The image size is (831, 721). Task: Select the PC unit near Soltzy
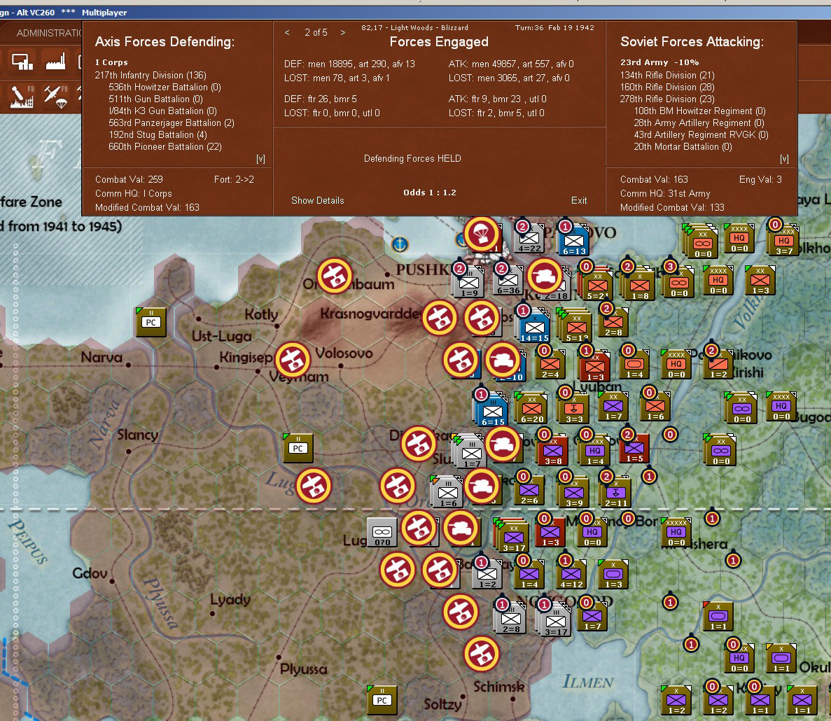pyautogui.click(x=382, y=699)
